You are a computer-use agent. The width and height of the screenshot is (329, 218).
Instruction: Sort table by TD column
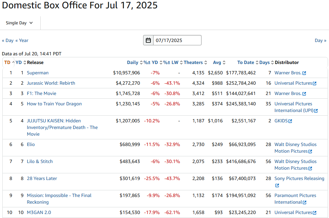coord(9,62)
